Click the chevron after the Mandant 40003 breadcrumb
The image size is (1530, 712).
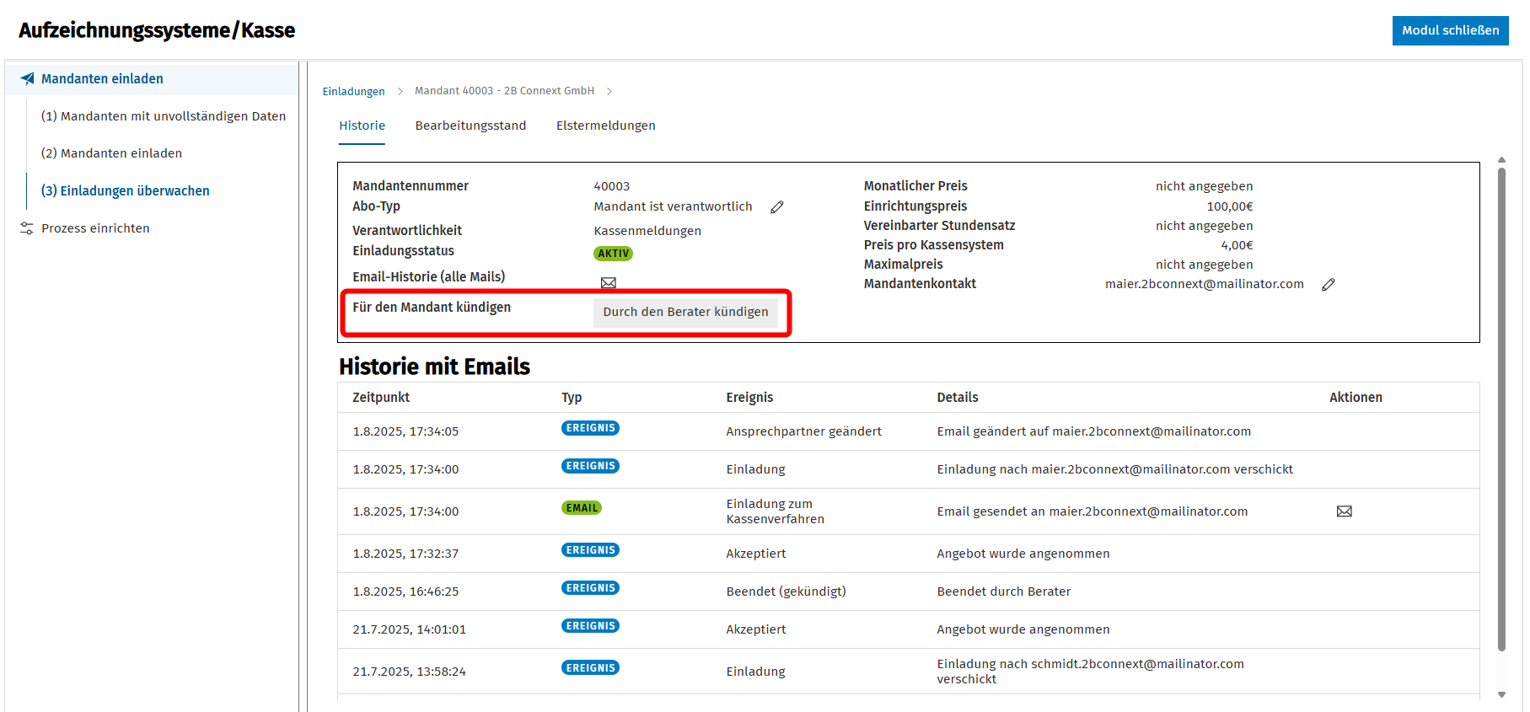pos(609,91)
